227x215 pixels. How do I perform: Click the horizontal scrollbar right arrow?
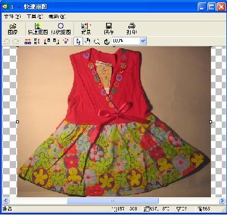tap(222, 201)
